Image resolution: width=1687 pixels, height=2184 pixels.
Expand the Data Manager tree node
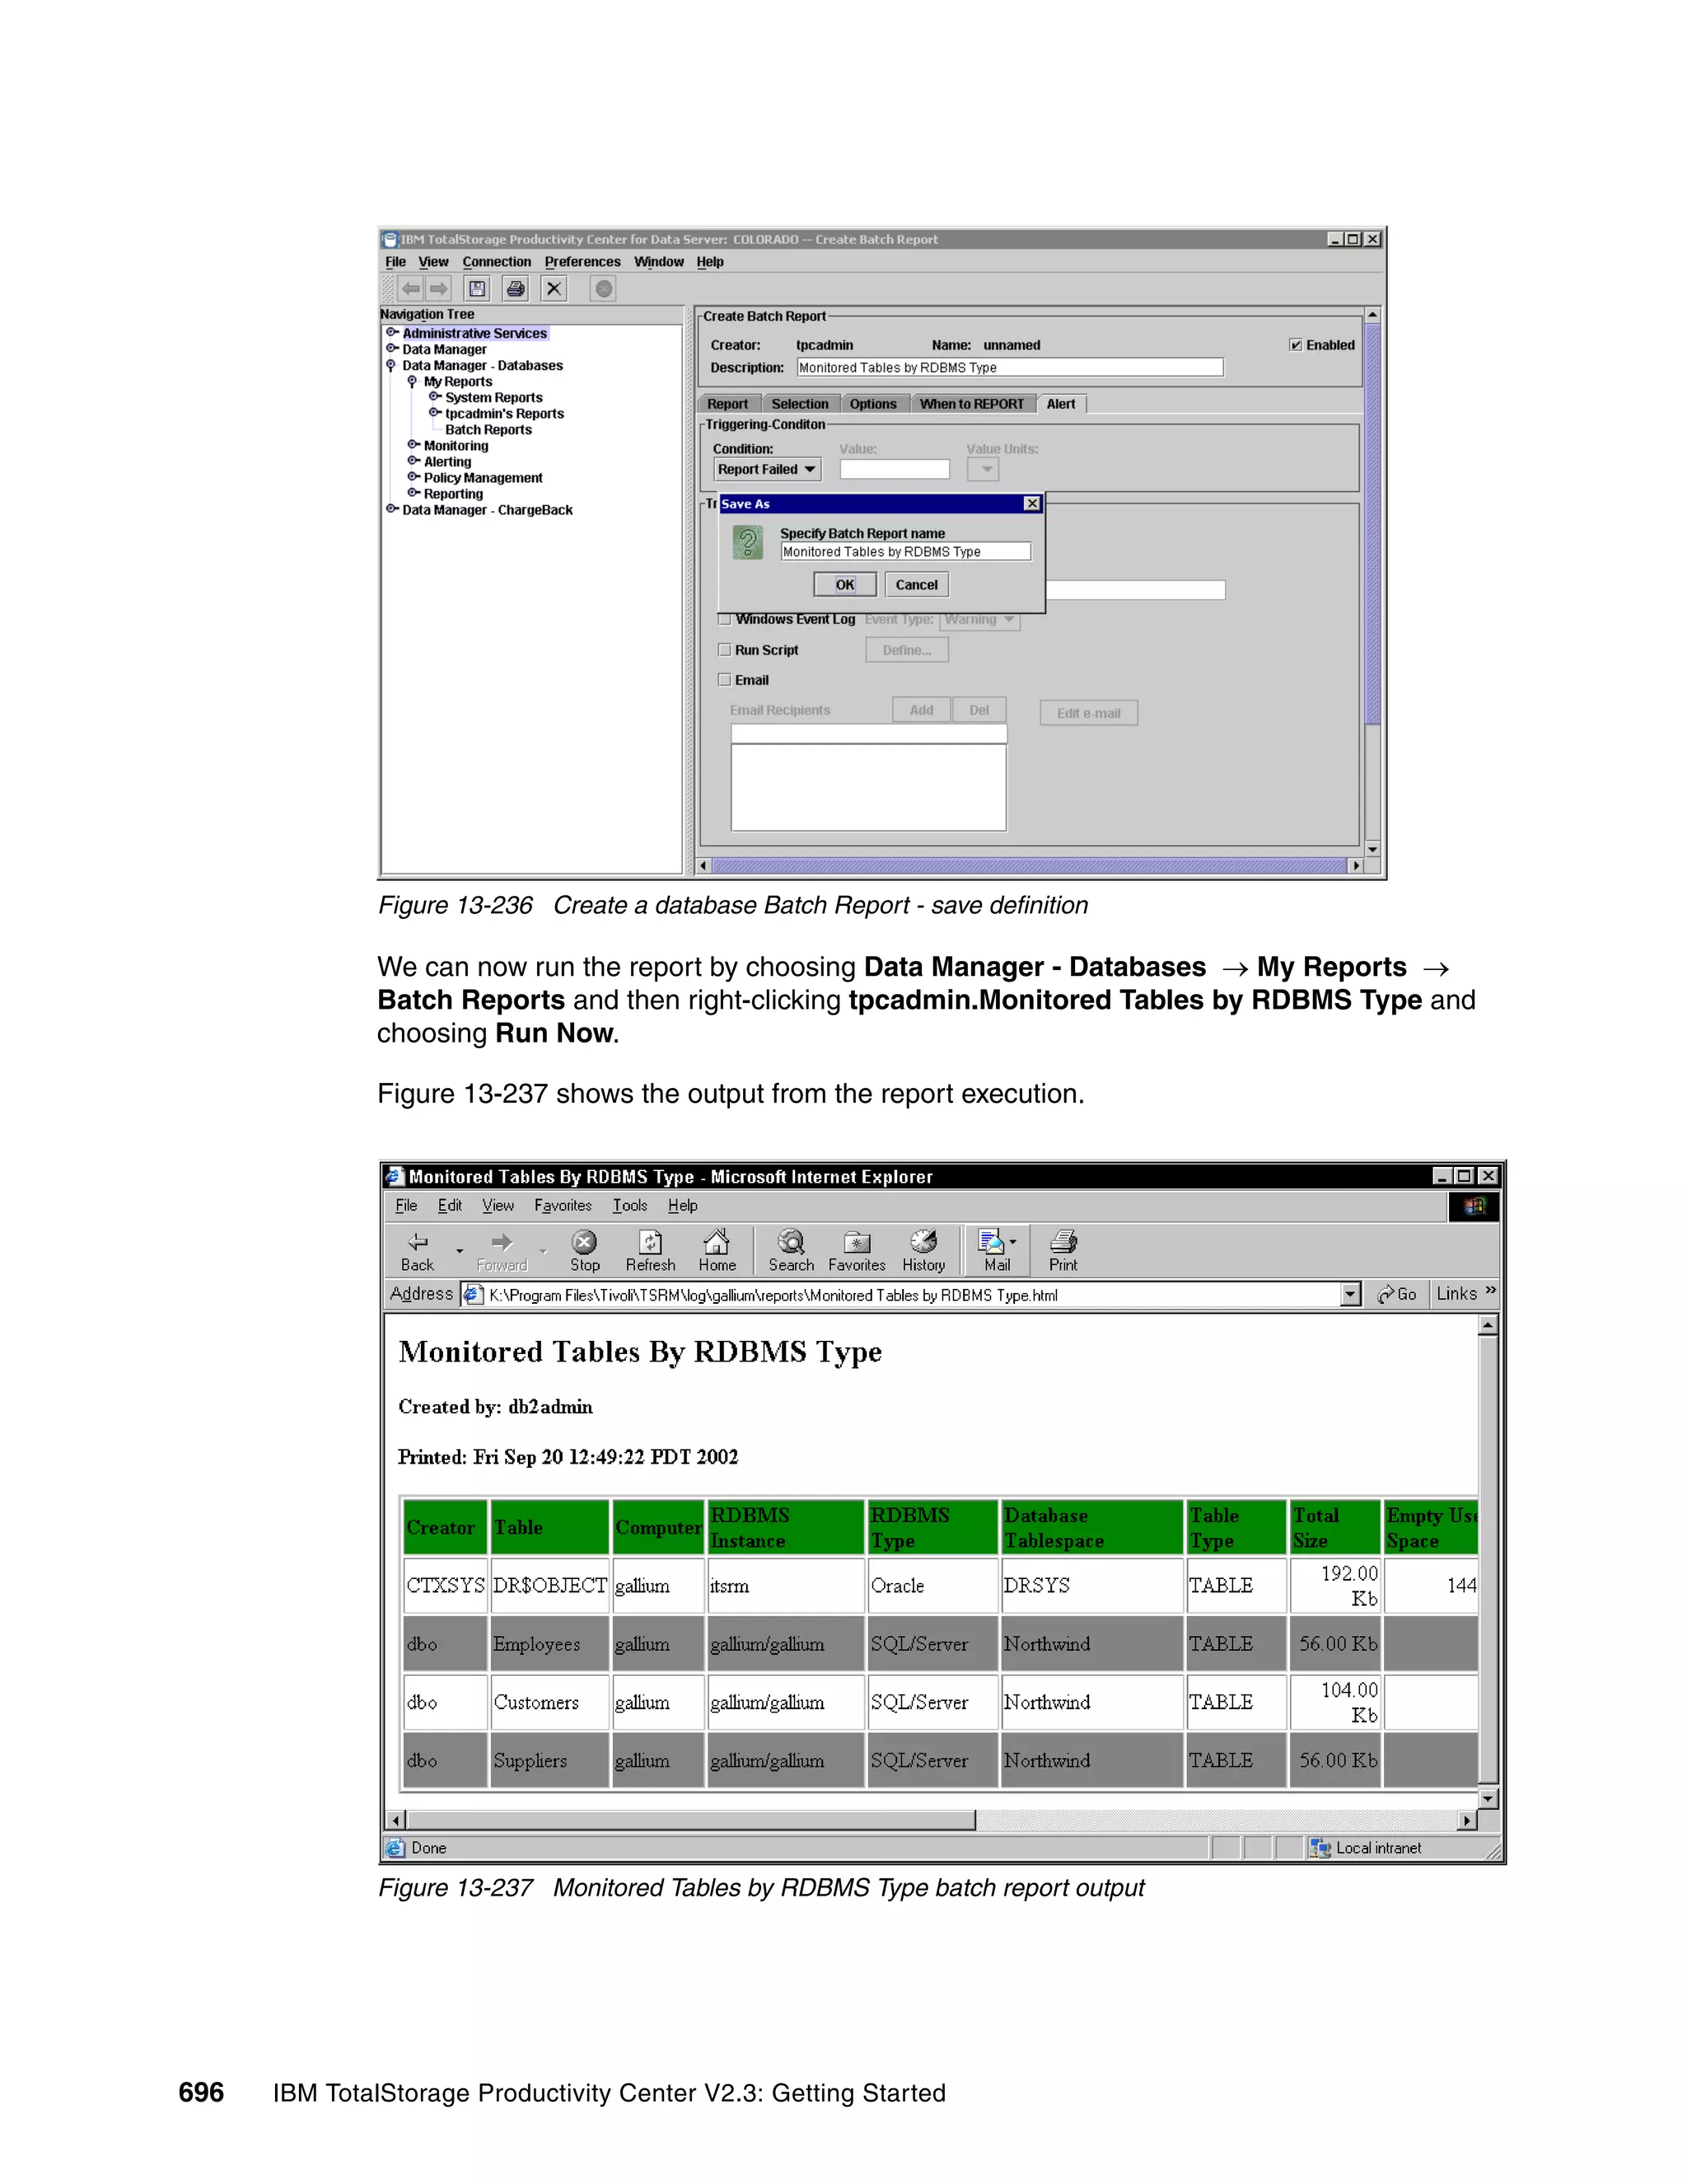pos(393,349)
